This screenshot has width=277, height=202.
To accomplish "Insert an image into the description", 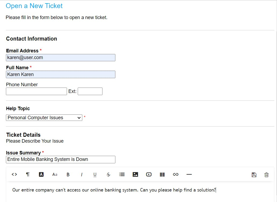I will pyautogui.click(x=135, y=174).
